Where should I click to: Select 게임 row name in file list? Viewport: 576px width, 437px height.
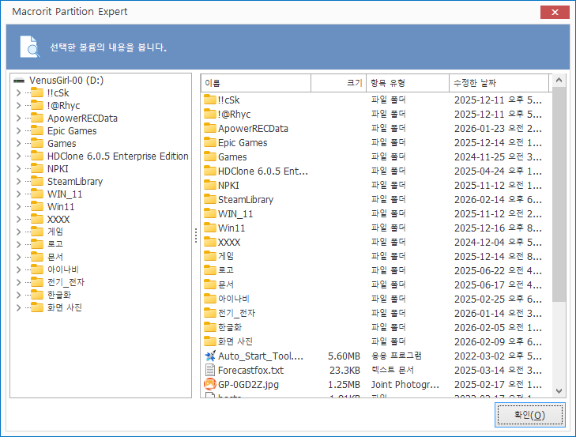226,256
